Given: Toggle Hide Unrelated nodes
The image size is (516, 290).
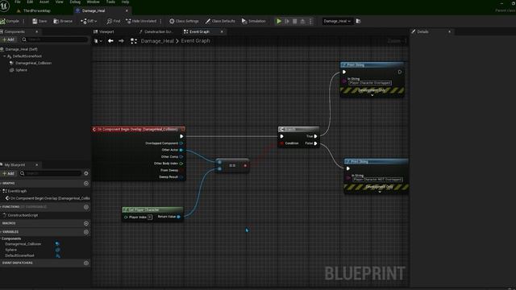Looking at the screenshot, I should click(141, 21).
